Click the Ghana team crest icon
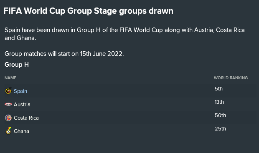The image size is (259, 153). tap(8, 131)
